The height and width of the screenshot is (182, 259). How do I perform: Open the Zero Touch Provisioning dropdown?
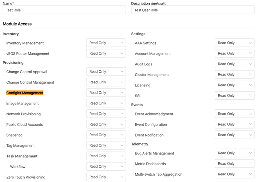click(x=106, y=177)
